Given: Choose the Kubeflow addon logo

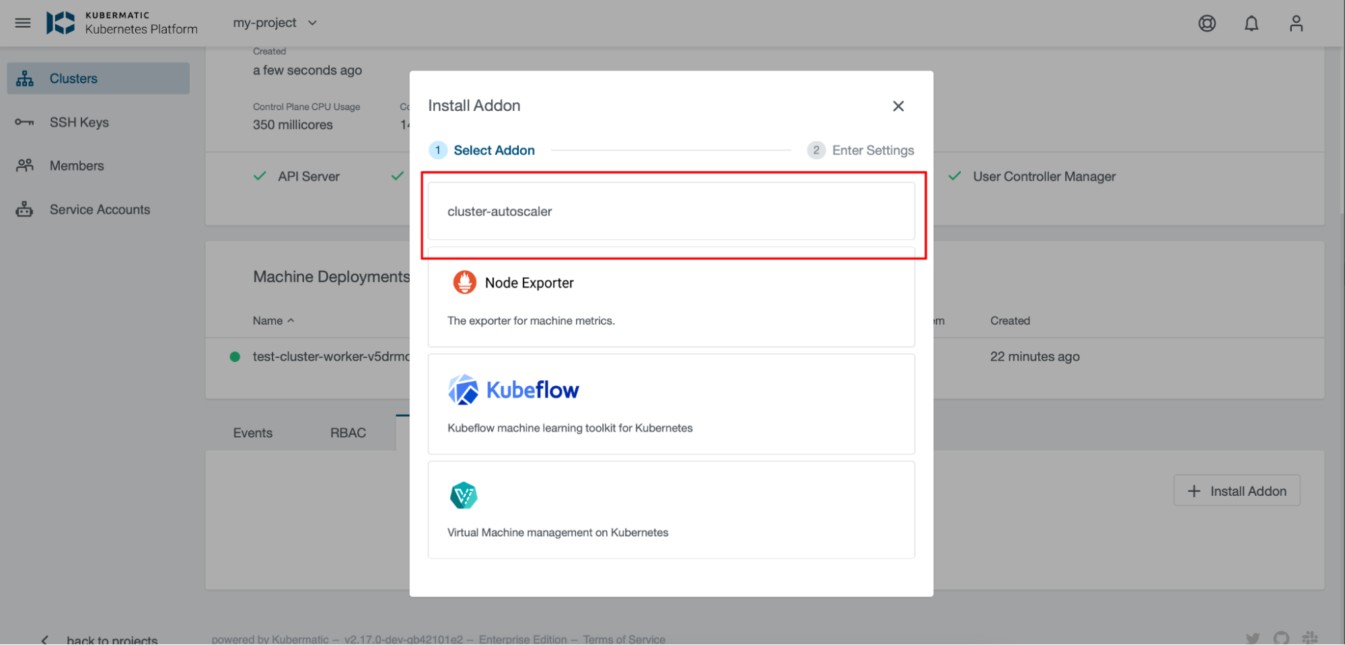Looking at the screenshot, I should [x=513, y=390].
